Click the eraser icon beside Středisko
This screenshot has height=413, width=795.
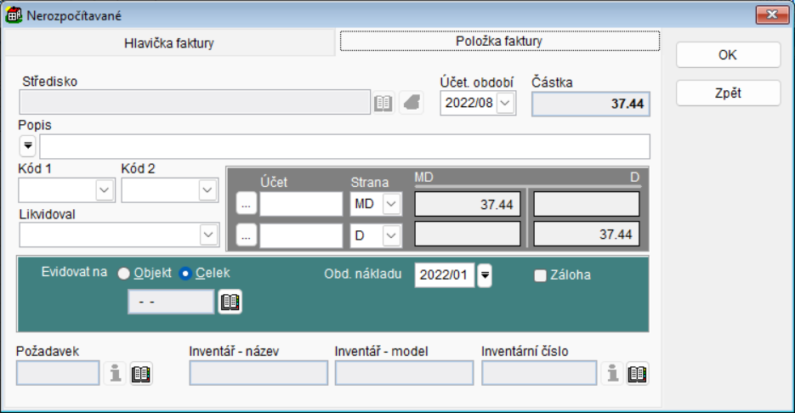click(x=412, y=103)
